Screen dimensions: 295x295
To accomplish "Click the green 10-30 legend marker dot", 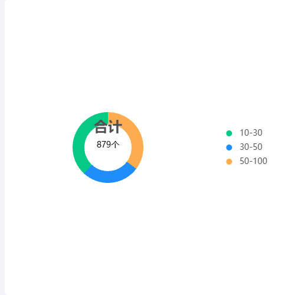I will pos(229,133).
